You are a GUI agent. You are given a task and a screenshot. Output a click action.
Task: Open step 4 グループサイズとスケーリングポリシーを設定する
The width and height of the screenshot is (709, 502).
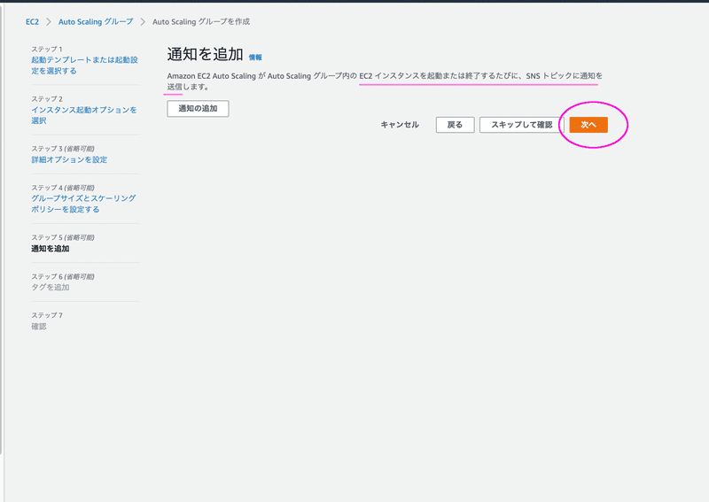coord(83,204)
